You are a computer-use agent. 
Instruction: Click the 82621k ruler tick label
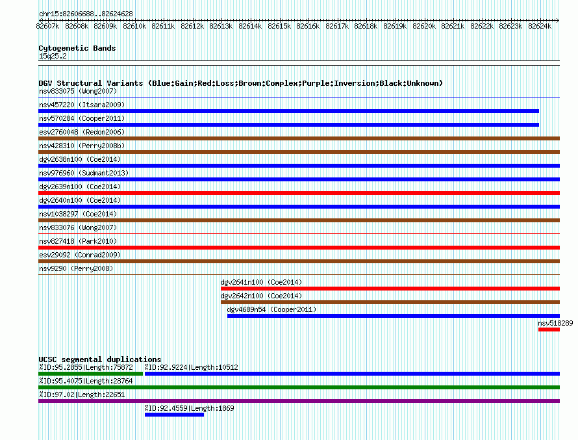[453, 26]
